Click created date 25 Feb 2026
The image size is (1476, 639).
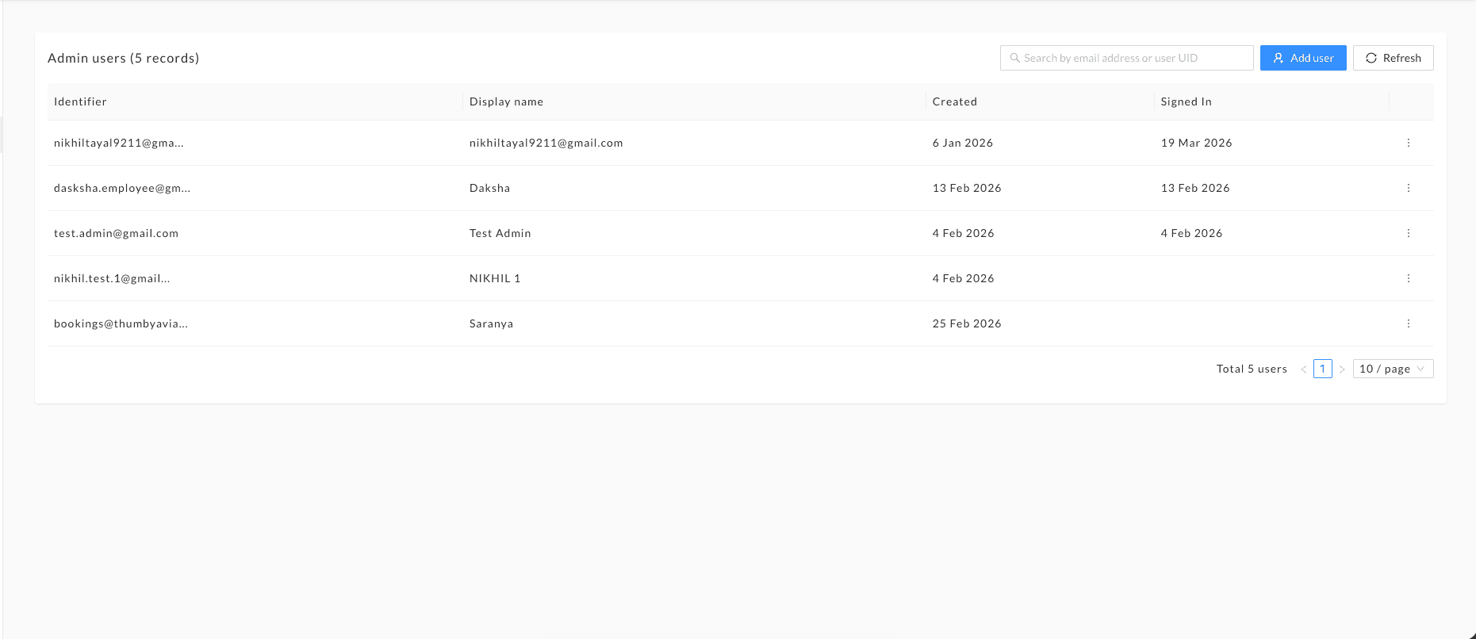967,323
